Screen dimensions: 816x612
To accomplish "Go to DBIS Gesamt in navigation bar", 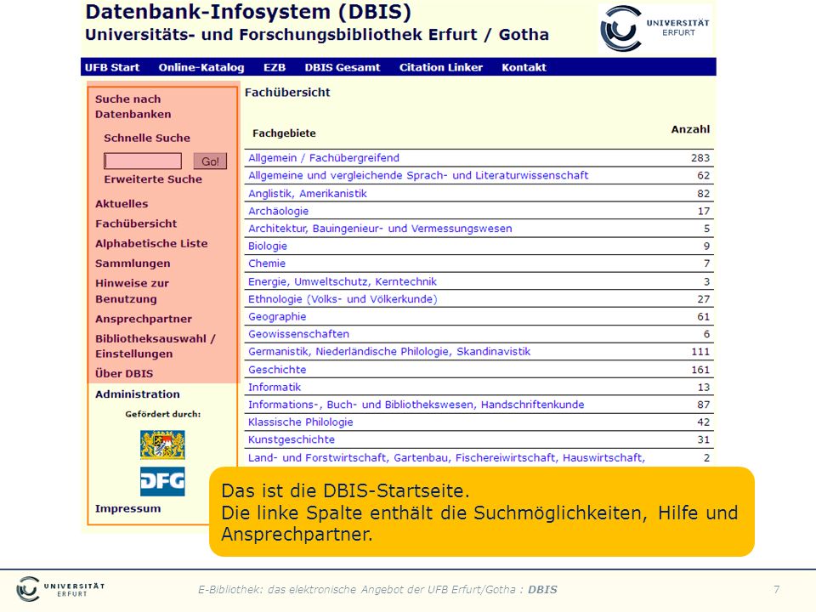I will [343, 67].
